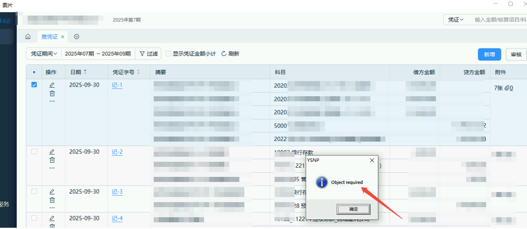This screenshot has height=229, width=527.
Task: Expand the 凭证期间 dropdown
Action: pyautogui.click(x=44, y=54)
